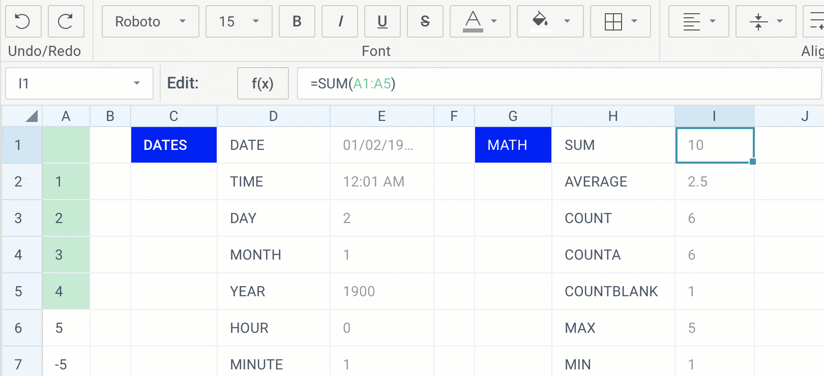Click the Redo arrow icon
This screenshot has width=824, height=376.
point(66,21)
